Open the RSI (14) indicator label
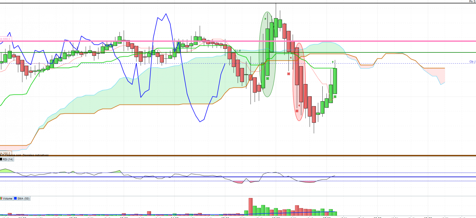 [8, 159]
